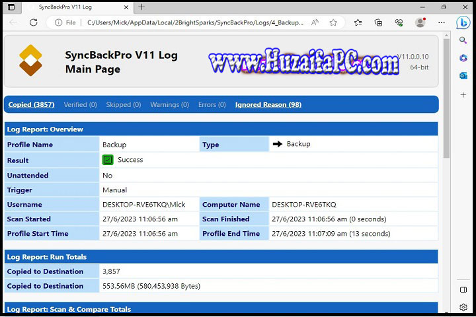The image size is (476, 317).
Task: Open Outlook icon in sidebar
Action: [x=463, y=76]
